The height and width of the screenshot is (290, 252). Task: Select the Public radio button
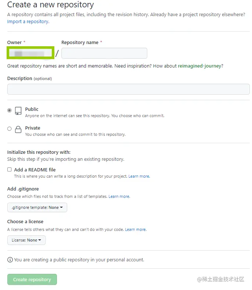(10, 110)
